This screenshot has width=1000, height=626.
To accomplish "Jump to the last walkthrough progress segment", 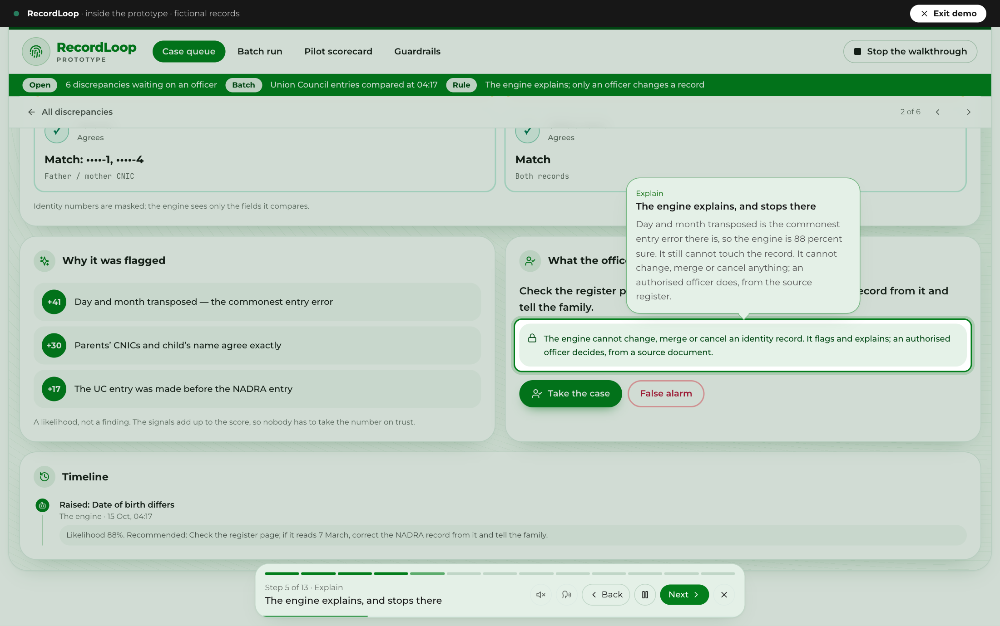I will [x=718, y=574].
